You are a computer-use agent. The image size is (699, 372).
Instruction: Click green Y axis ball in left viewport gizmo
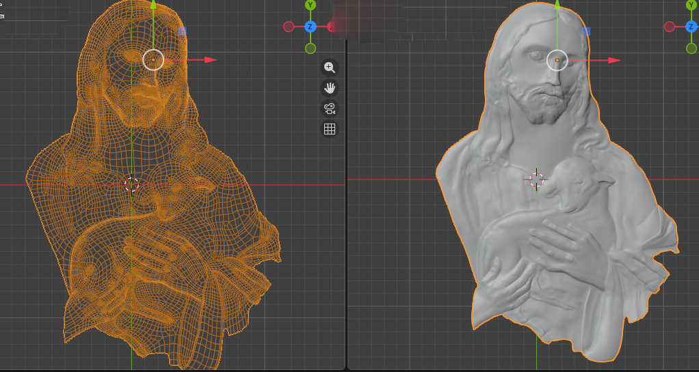311,5
